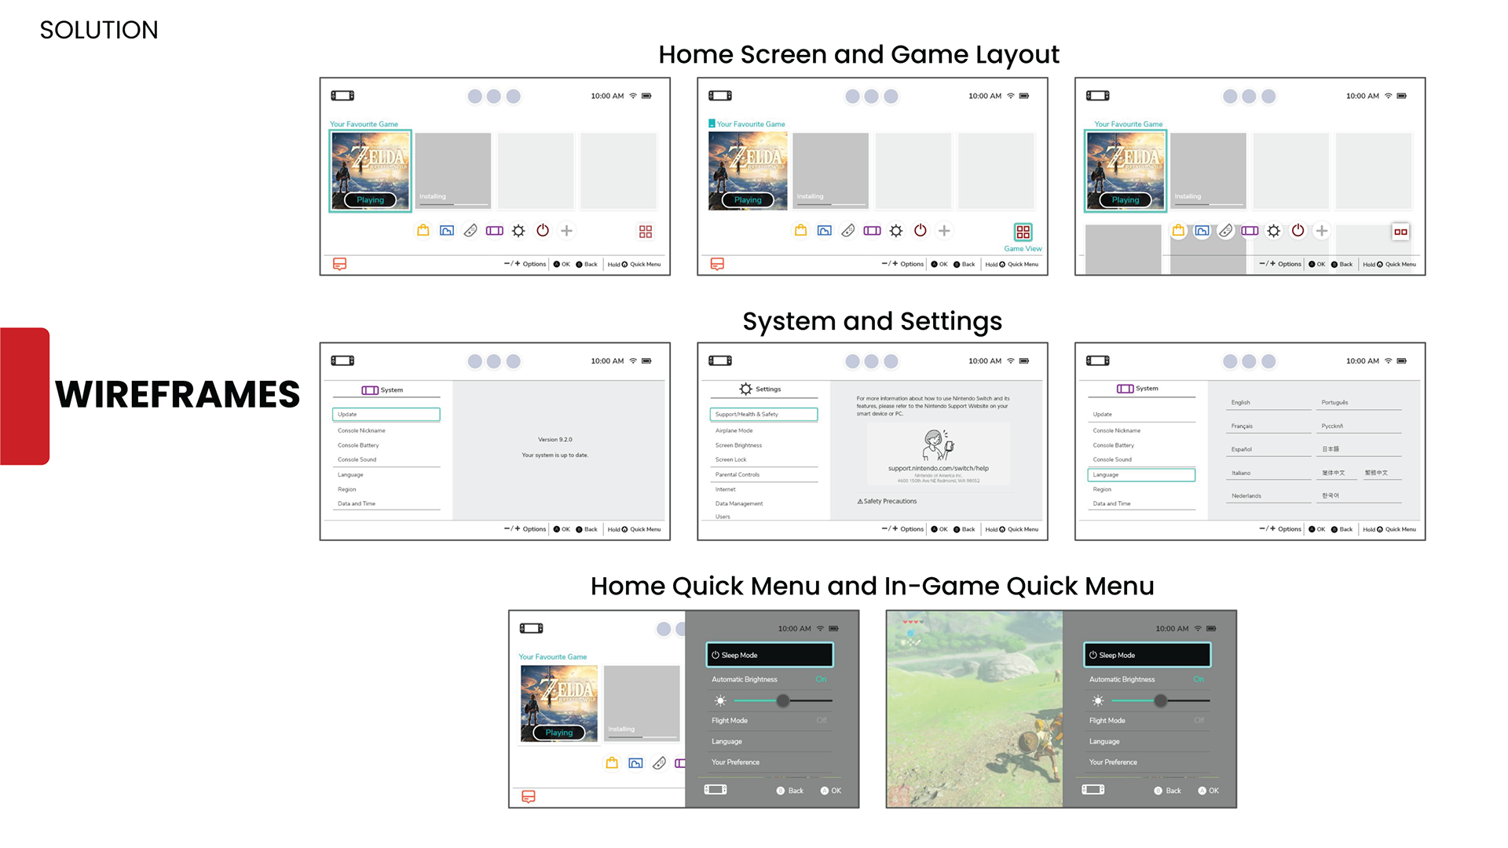The width and height of the screenshot is (1508, 848).
Task: Click Zelda game thumbnail in first home wireframe
Action: tap(370, 171)
